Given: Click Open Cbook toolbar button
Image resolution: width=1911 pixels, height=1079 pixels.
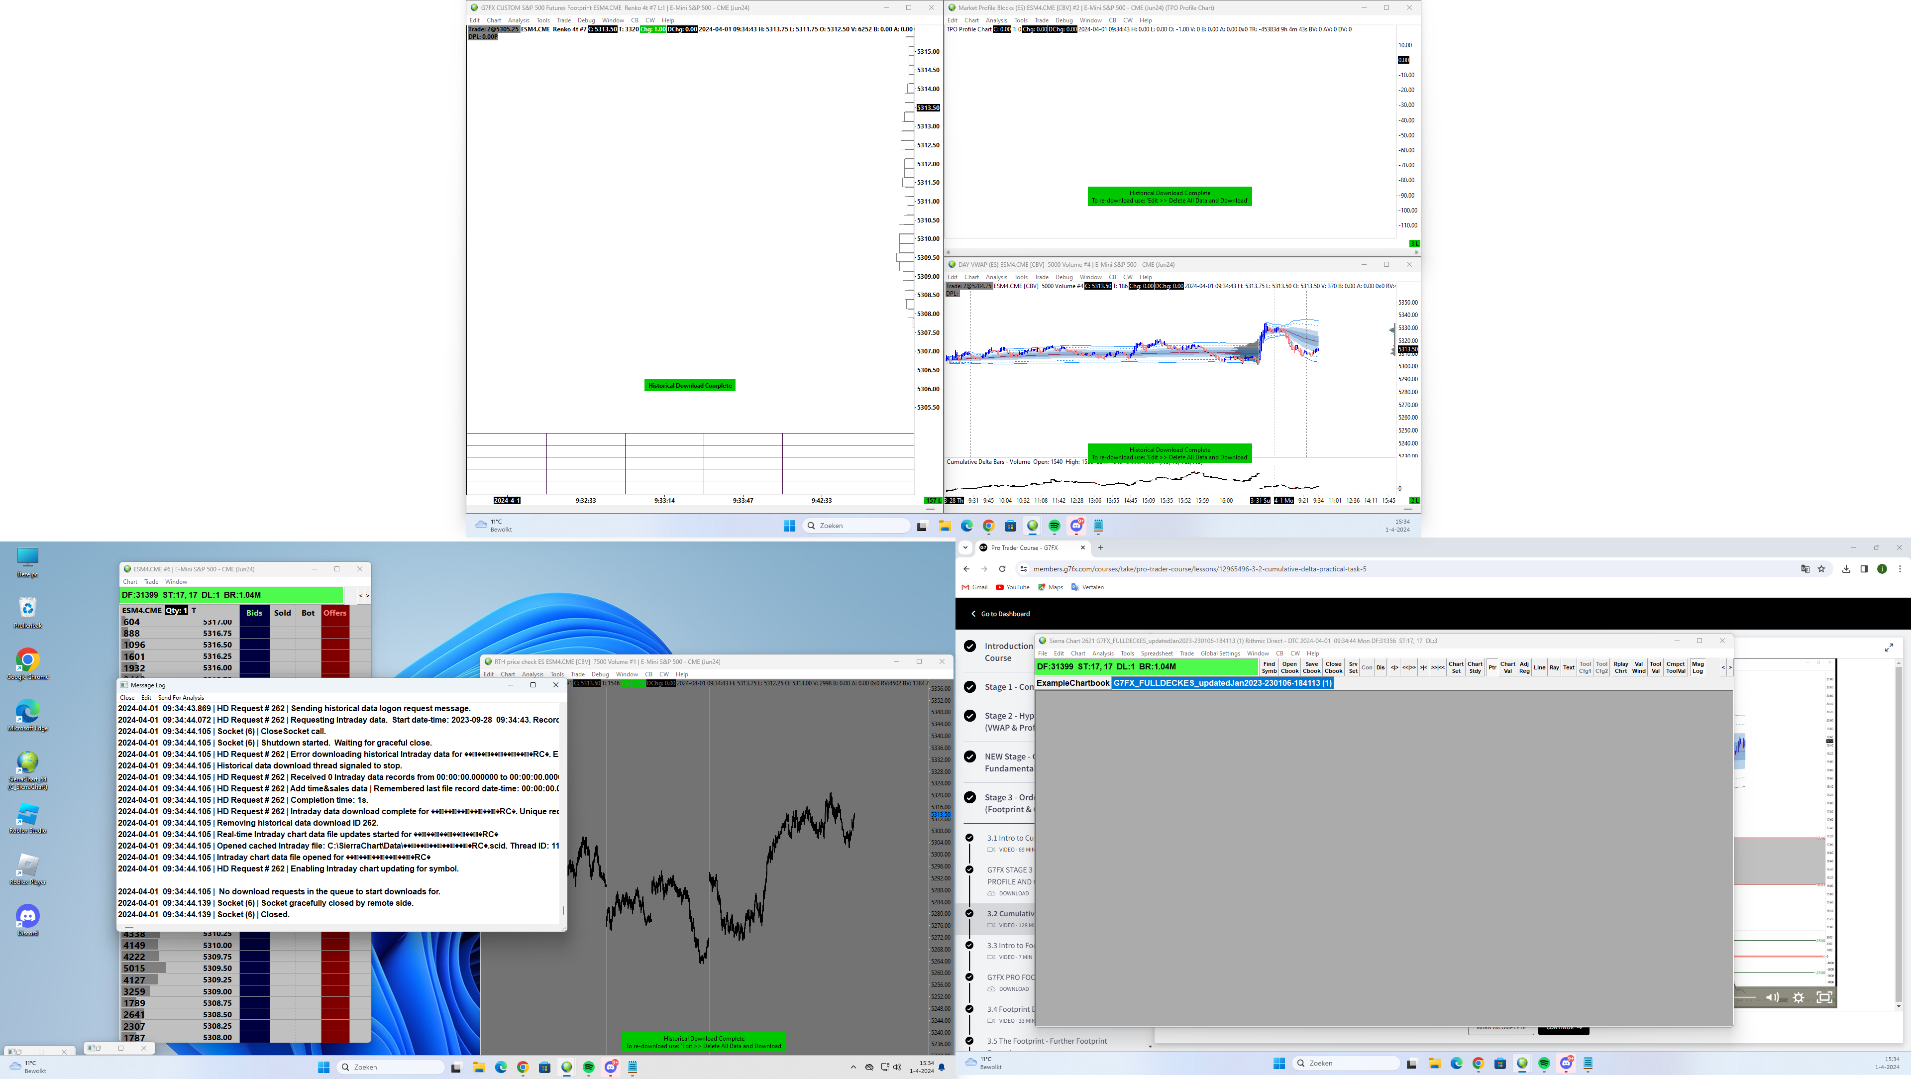Looking at the screenshot, I should (1289, 667).
